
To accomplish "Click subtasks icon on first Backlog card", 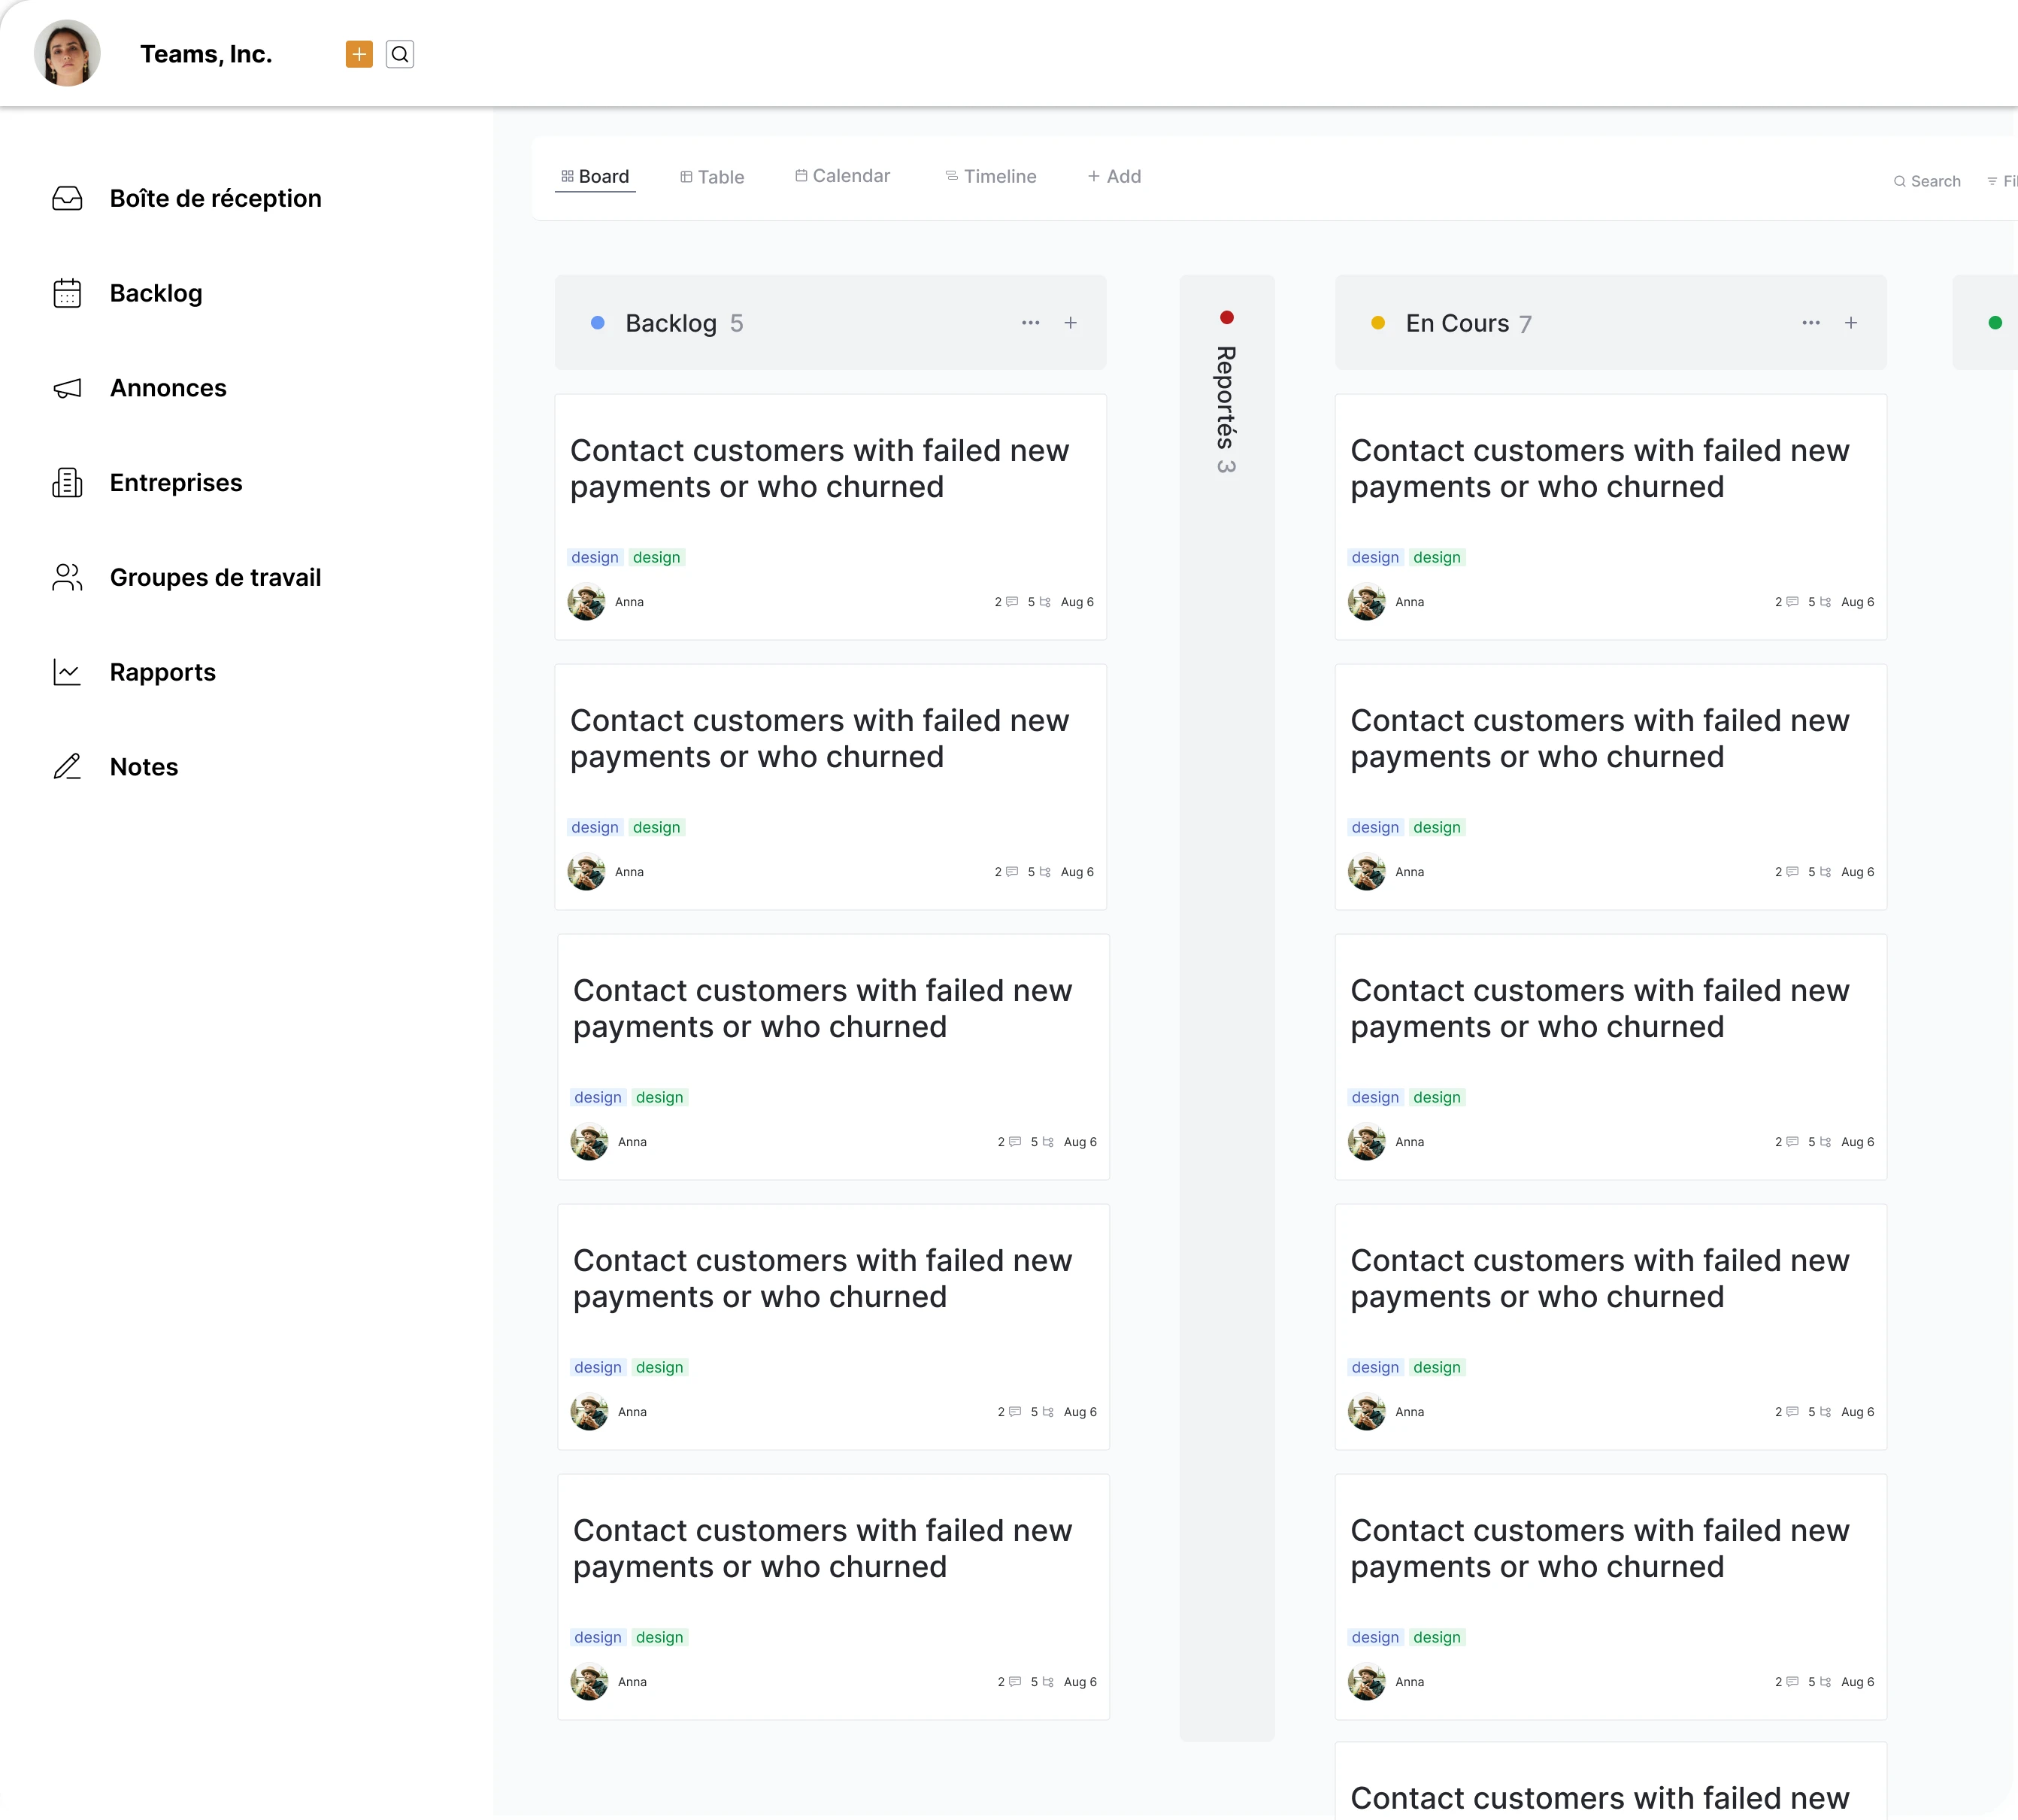I will tap(1046, 602).
